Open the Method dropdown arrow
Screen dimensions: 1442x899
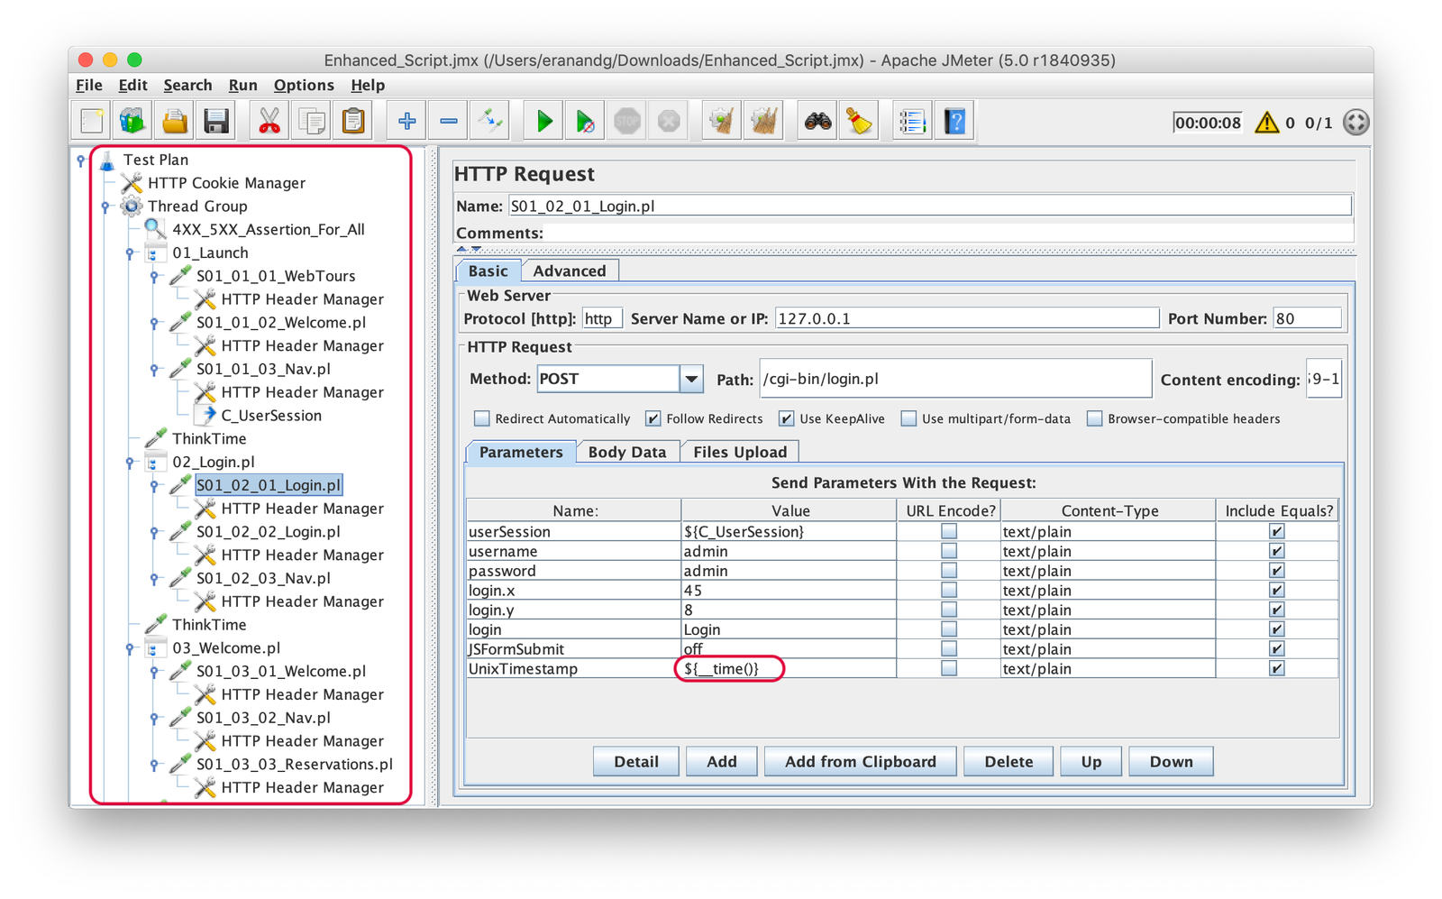(691, 379)
